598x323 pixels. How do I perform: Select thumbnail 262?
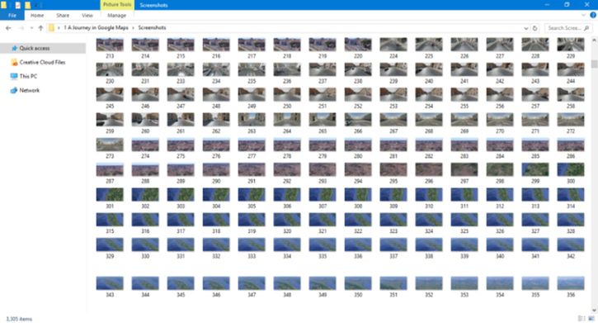tap(216, 120)
